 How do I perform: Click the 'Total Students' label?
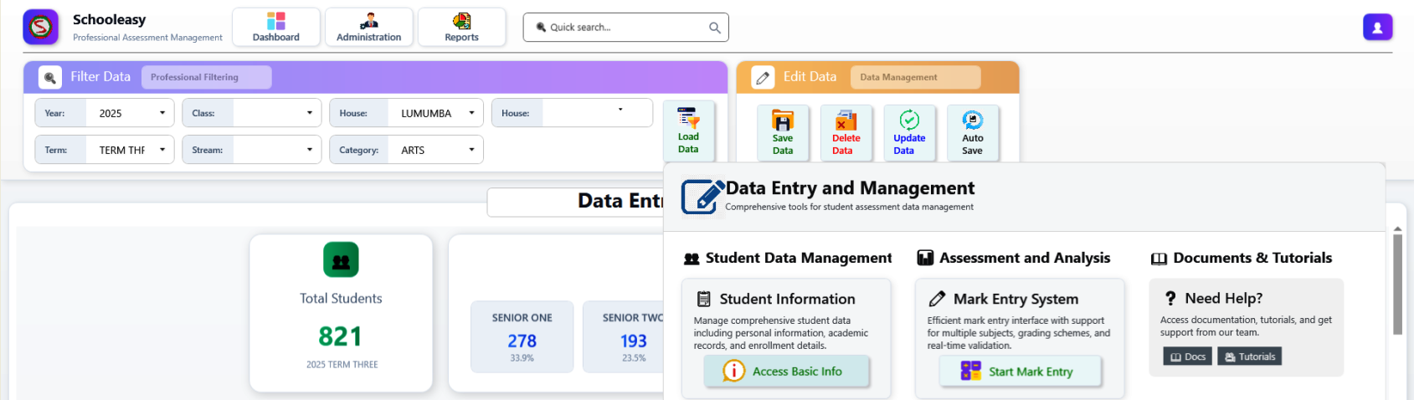341,299
